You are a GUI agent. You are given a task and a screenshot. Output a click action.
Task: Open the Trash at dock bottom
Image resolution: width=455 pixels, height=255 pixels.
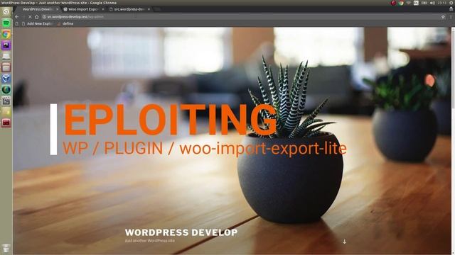tap(6, 248)
